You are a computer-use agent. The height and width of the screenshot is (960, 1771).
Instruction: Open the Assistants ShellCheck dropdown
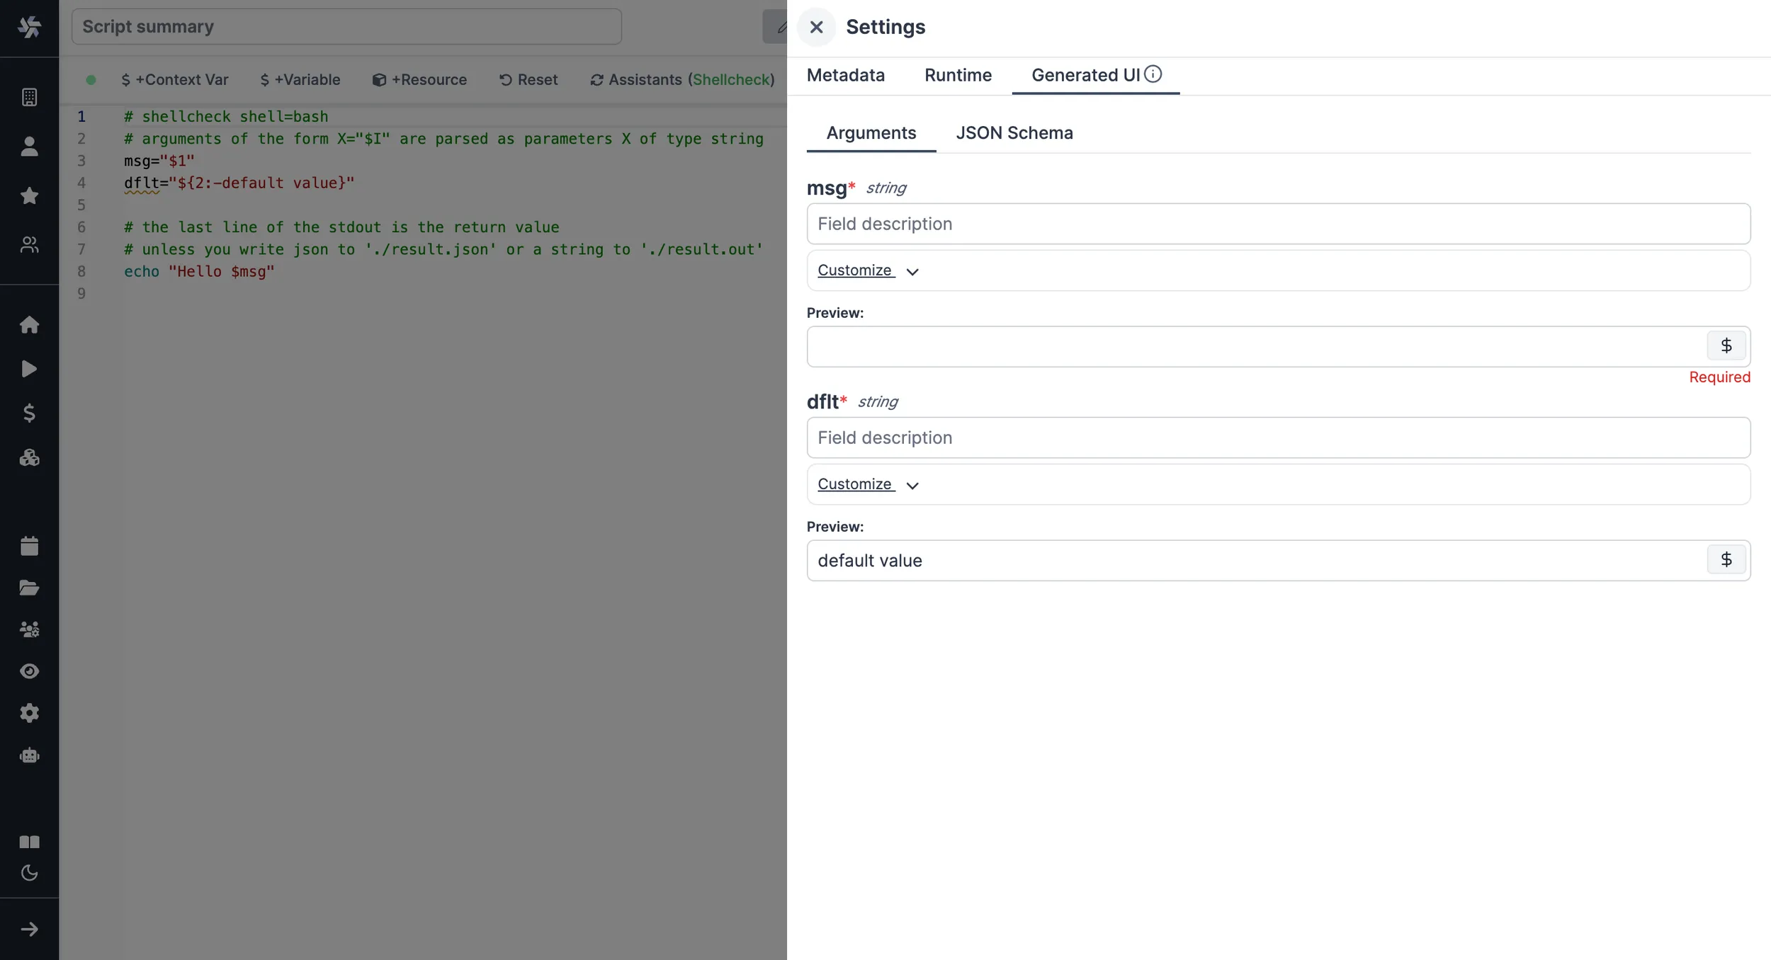coord(681,79)
